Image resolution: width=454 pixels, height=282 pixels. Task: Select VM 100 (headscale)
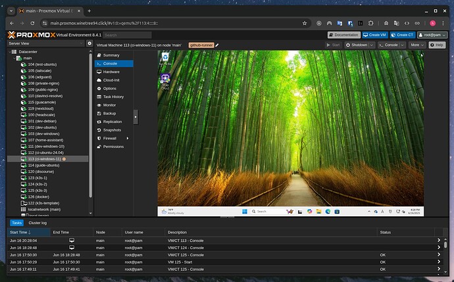pos(41,115)
